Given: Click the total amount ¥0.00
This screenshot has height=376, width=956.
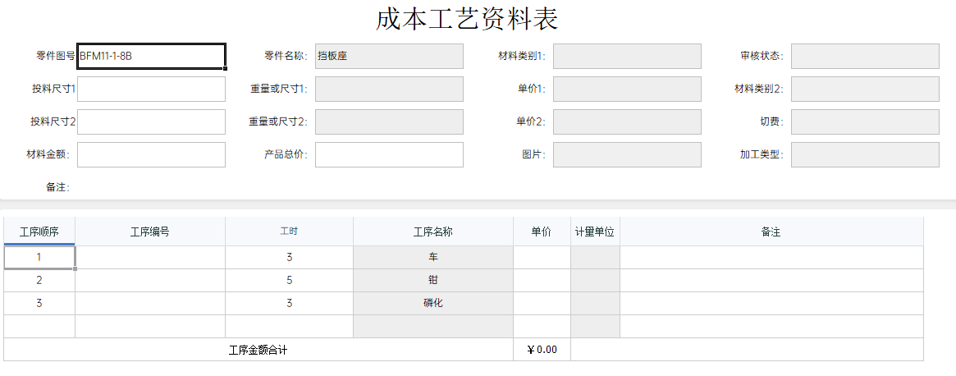Looking at the screenshot, I should 542,350.
